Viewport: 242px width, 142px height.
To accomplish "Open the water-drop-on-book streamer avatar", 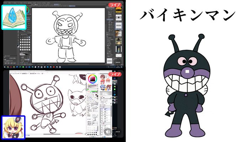I will click(x=14, y=17).
